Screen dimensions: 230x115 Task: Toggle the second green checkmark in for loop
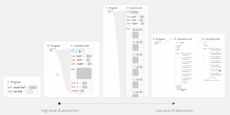click(137, 42)
